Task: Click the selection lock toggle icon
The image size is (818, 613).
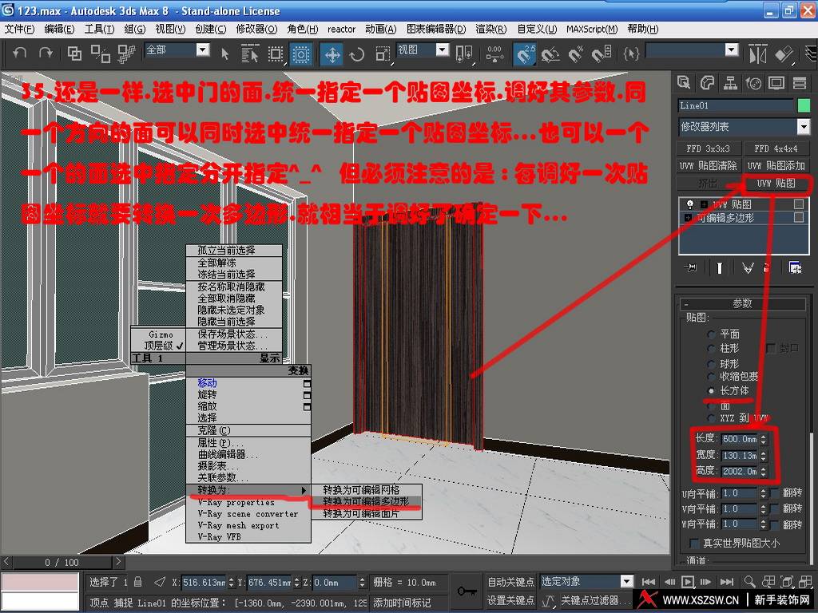Action: click(137, 582)
